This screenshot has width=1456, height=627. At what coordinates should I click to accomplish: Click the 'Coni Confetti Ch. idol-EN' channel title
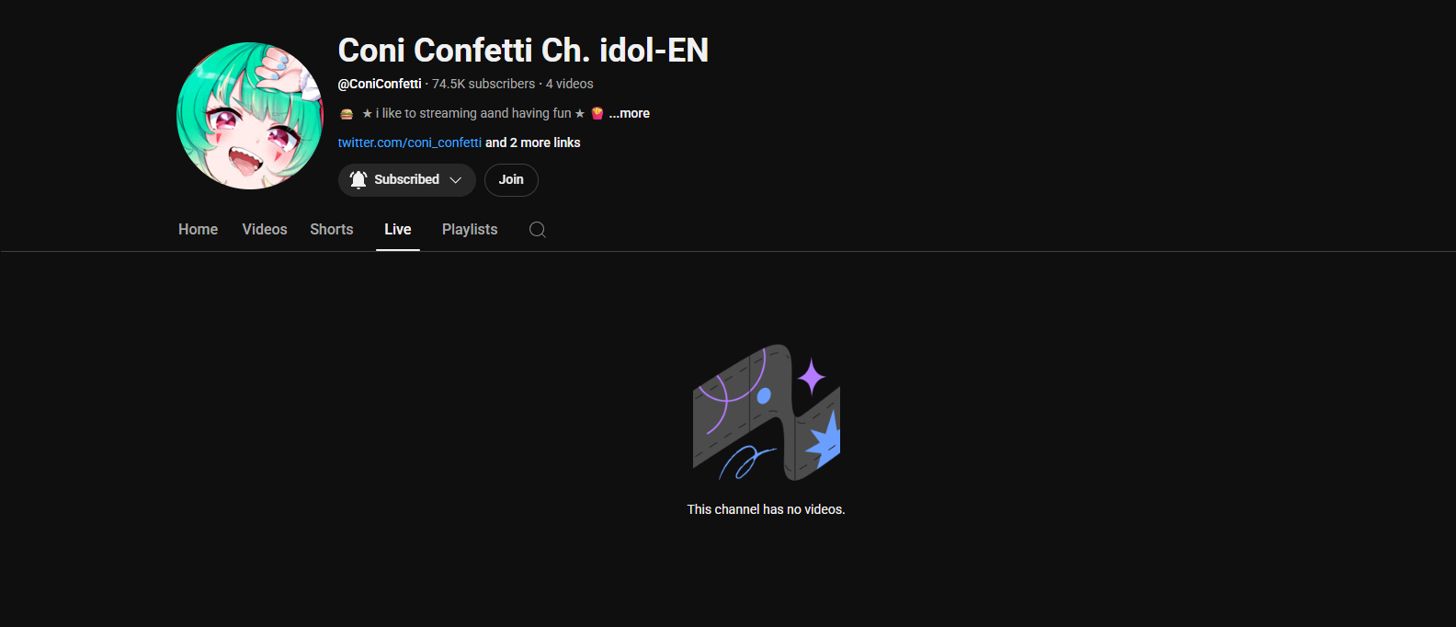(x=523, y=50)
